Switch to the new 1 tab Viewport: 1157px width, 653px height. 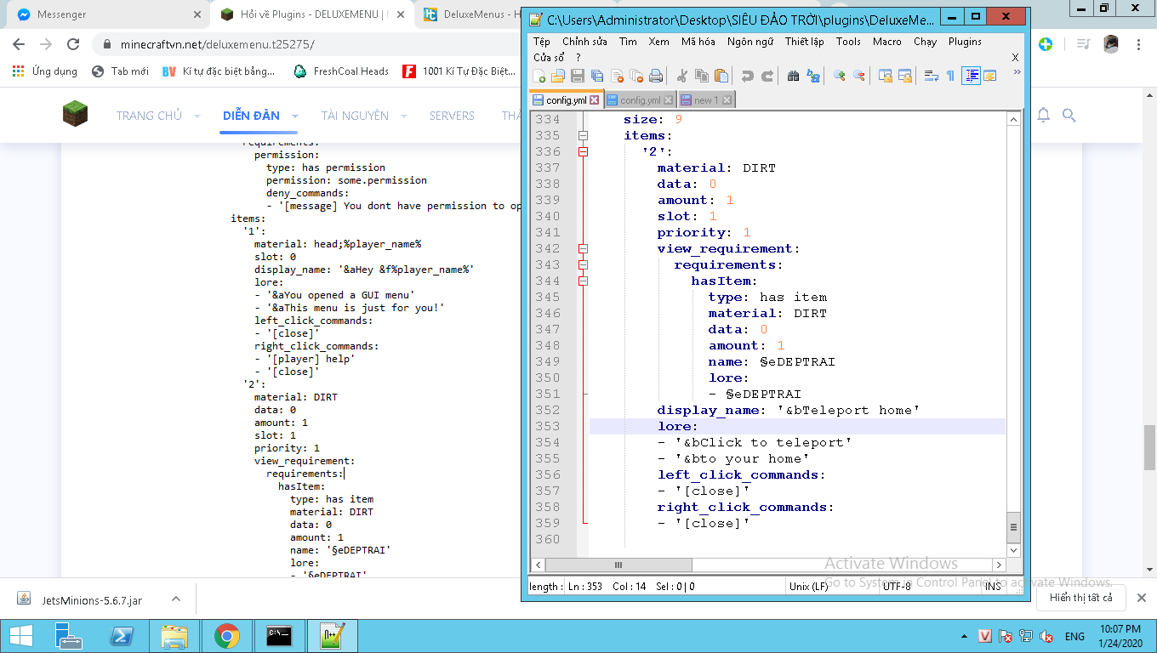coord(705,100)
